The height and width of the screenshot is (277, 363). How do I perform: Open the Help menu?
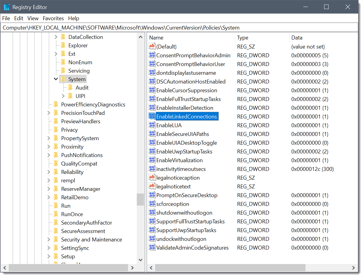click(74, 18)
